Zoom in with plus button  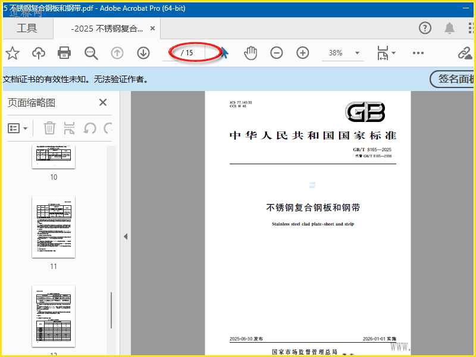click(x=303, y=53)
